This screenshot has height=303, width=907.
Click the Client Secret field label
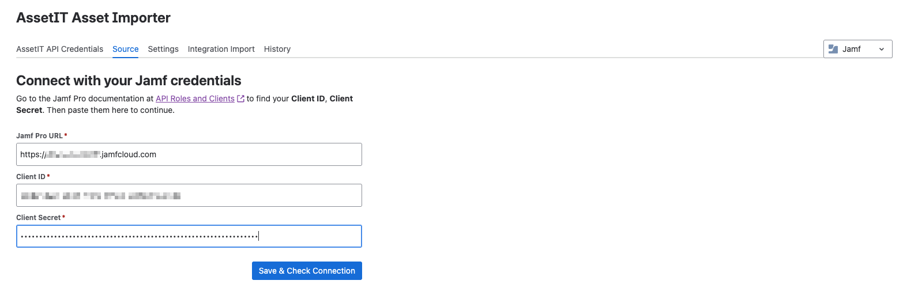click(x=38, y=218)
